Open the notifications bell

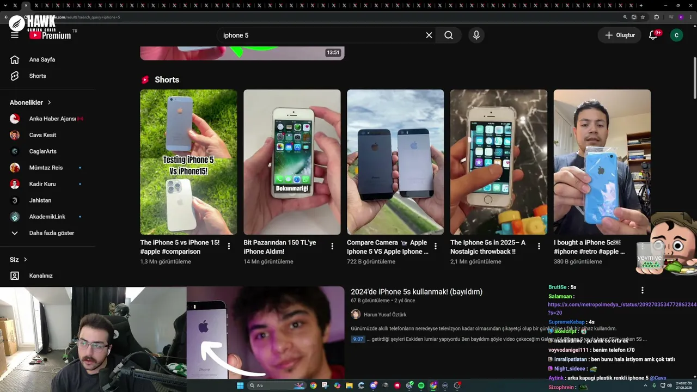click(653, 35)
